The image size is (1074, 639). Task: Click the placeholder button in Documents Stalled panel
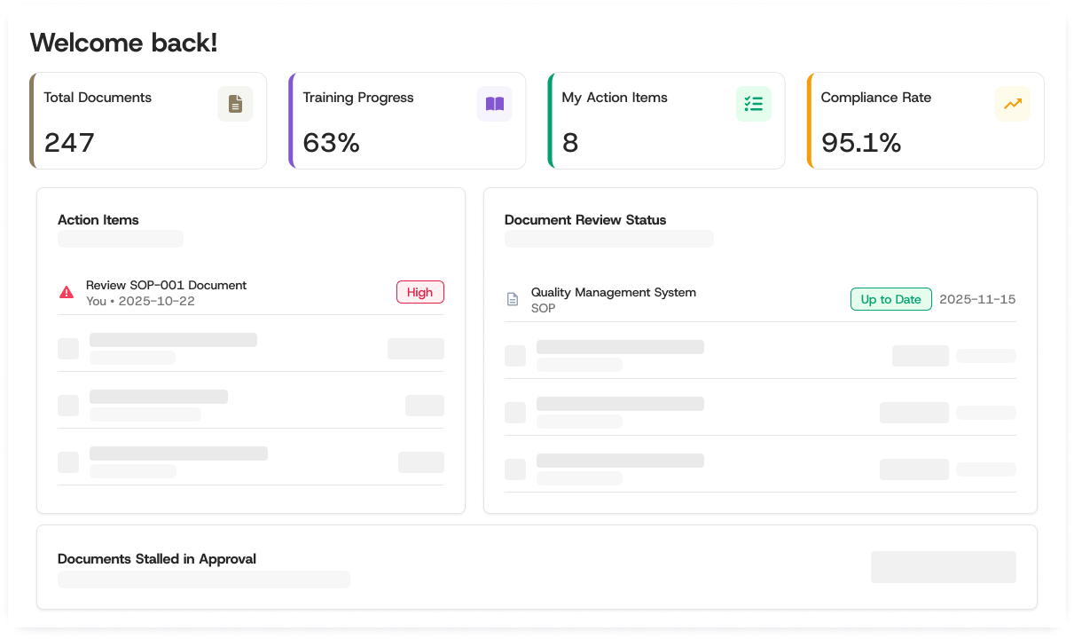(x=944, y=567)
